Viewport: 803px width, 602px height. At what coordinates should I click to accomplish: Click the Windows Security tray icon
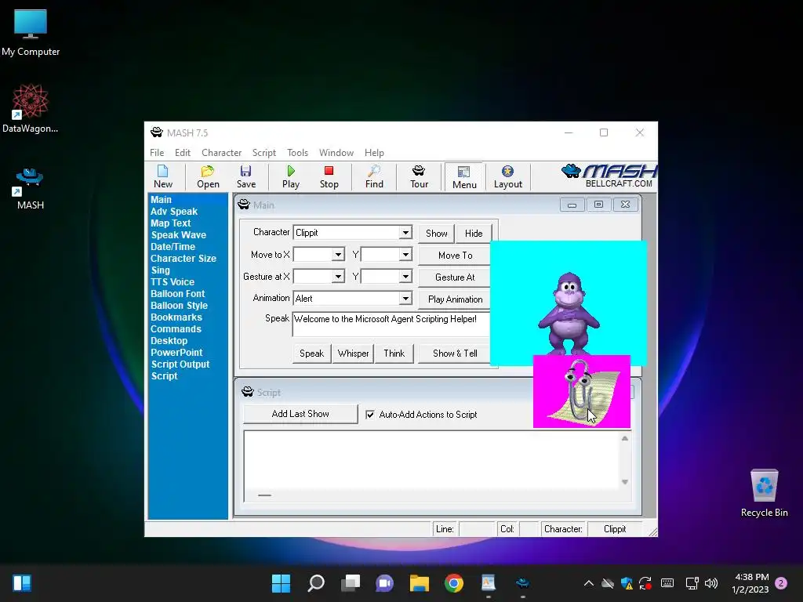click(627, 583)
